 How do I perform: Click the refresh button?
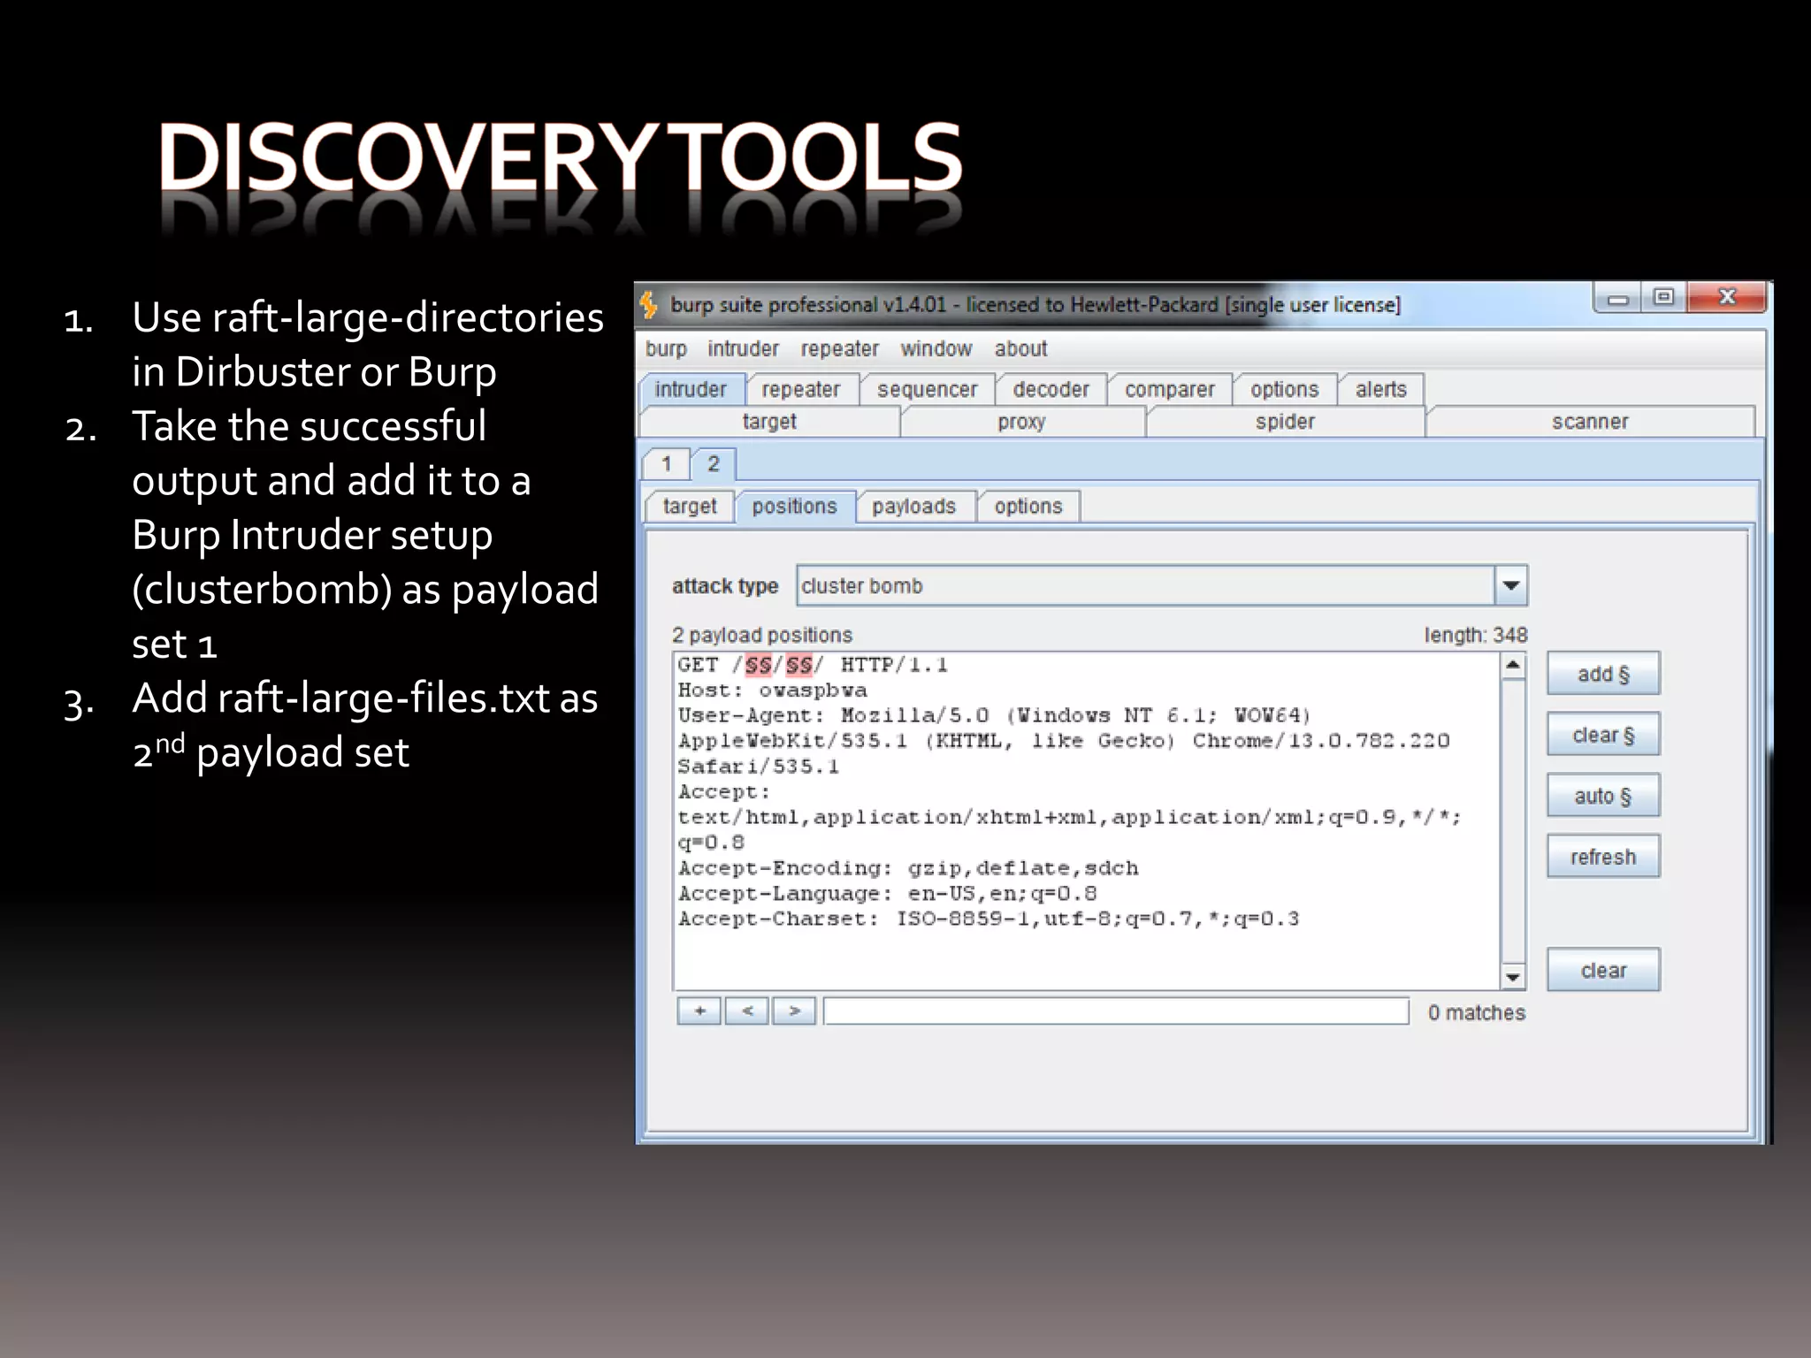1603,857
